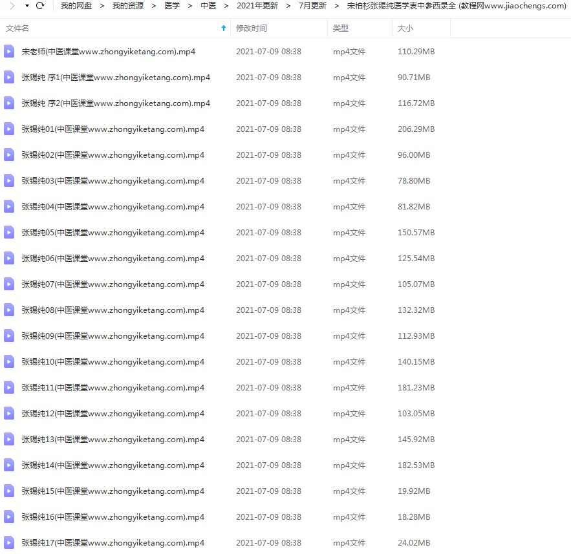571x554 pixels.
Task: Click the video icon for 张锡纯09 file
Action: click(9, 336)
